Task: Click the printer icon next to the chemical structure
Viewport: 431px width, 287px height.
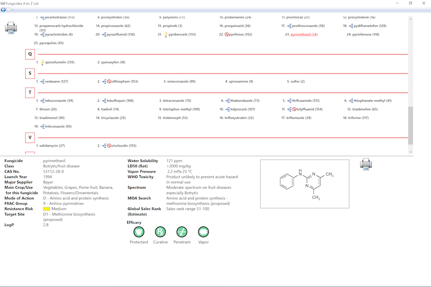Action: pos(366,164)
